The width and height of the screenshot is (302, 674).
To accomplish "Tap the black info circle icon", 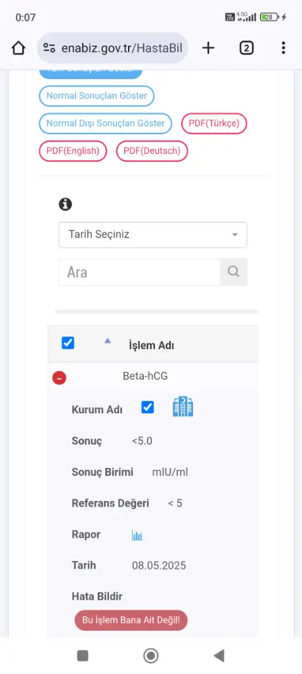I will coord(65,204).
